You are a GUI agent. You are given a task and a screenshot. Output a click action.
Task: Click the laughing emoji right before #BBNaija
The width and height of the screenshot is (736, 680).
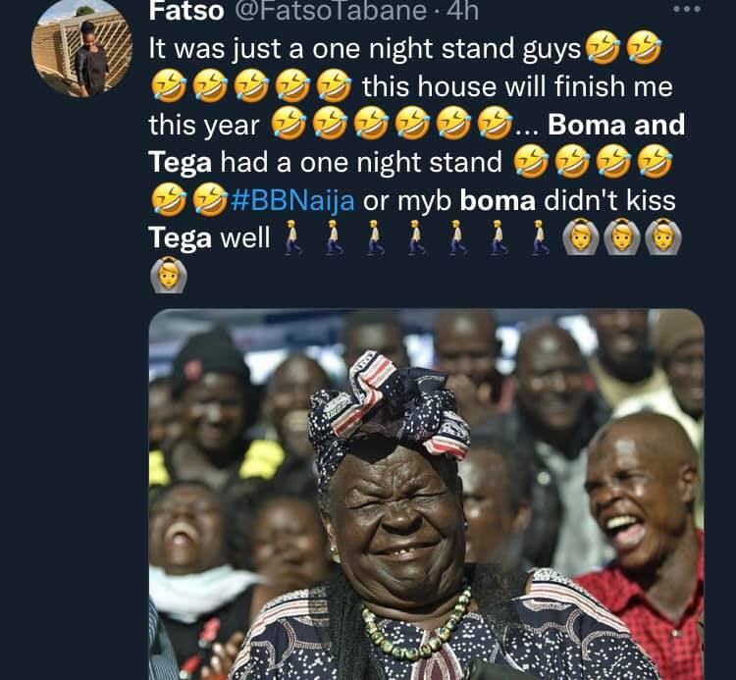coord(210,199)
